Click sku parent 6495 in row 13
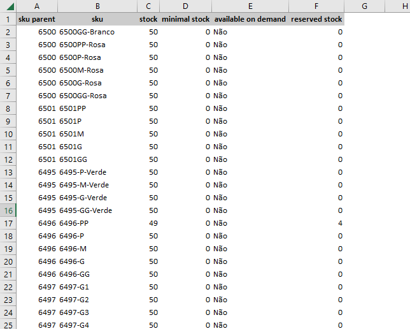Screen dimensions: 410x329 click(x=37, y=172)
